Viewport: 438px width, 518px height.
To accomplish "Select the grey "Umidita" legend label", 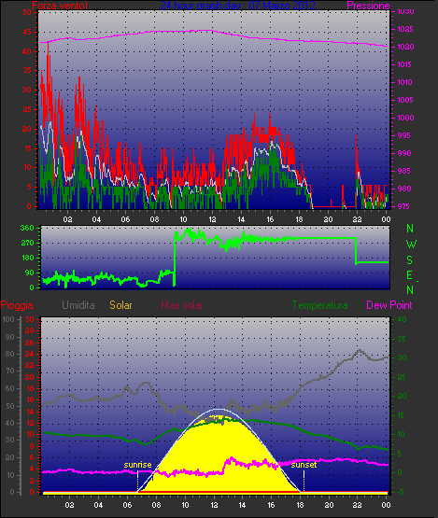I will click(x=78, y=305).
